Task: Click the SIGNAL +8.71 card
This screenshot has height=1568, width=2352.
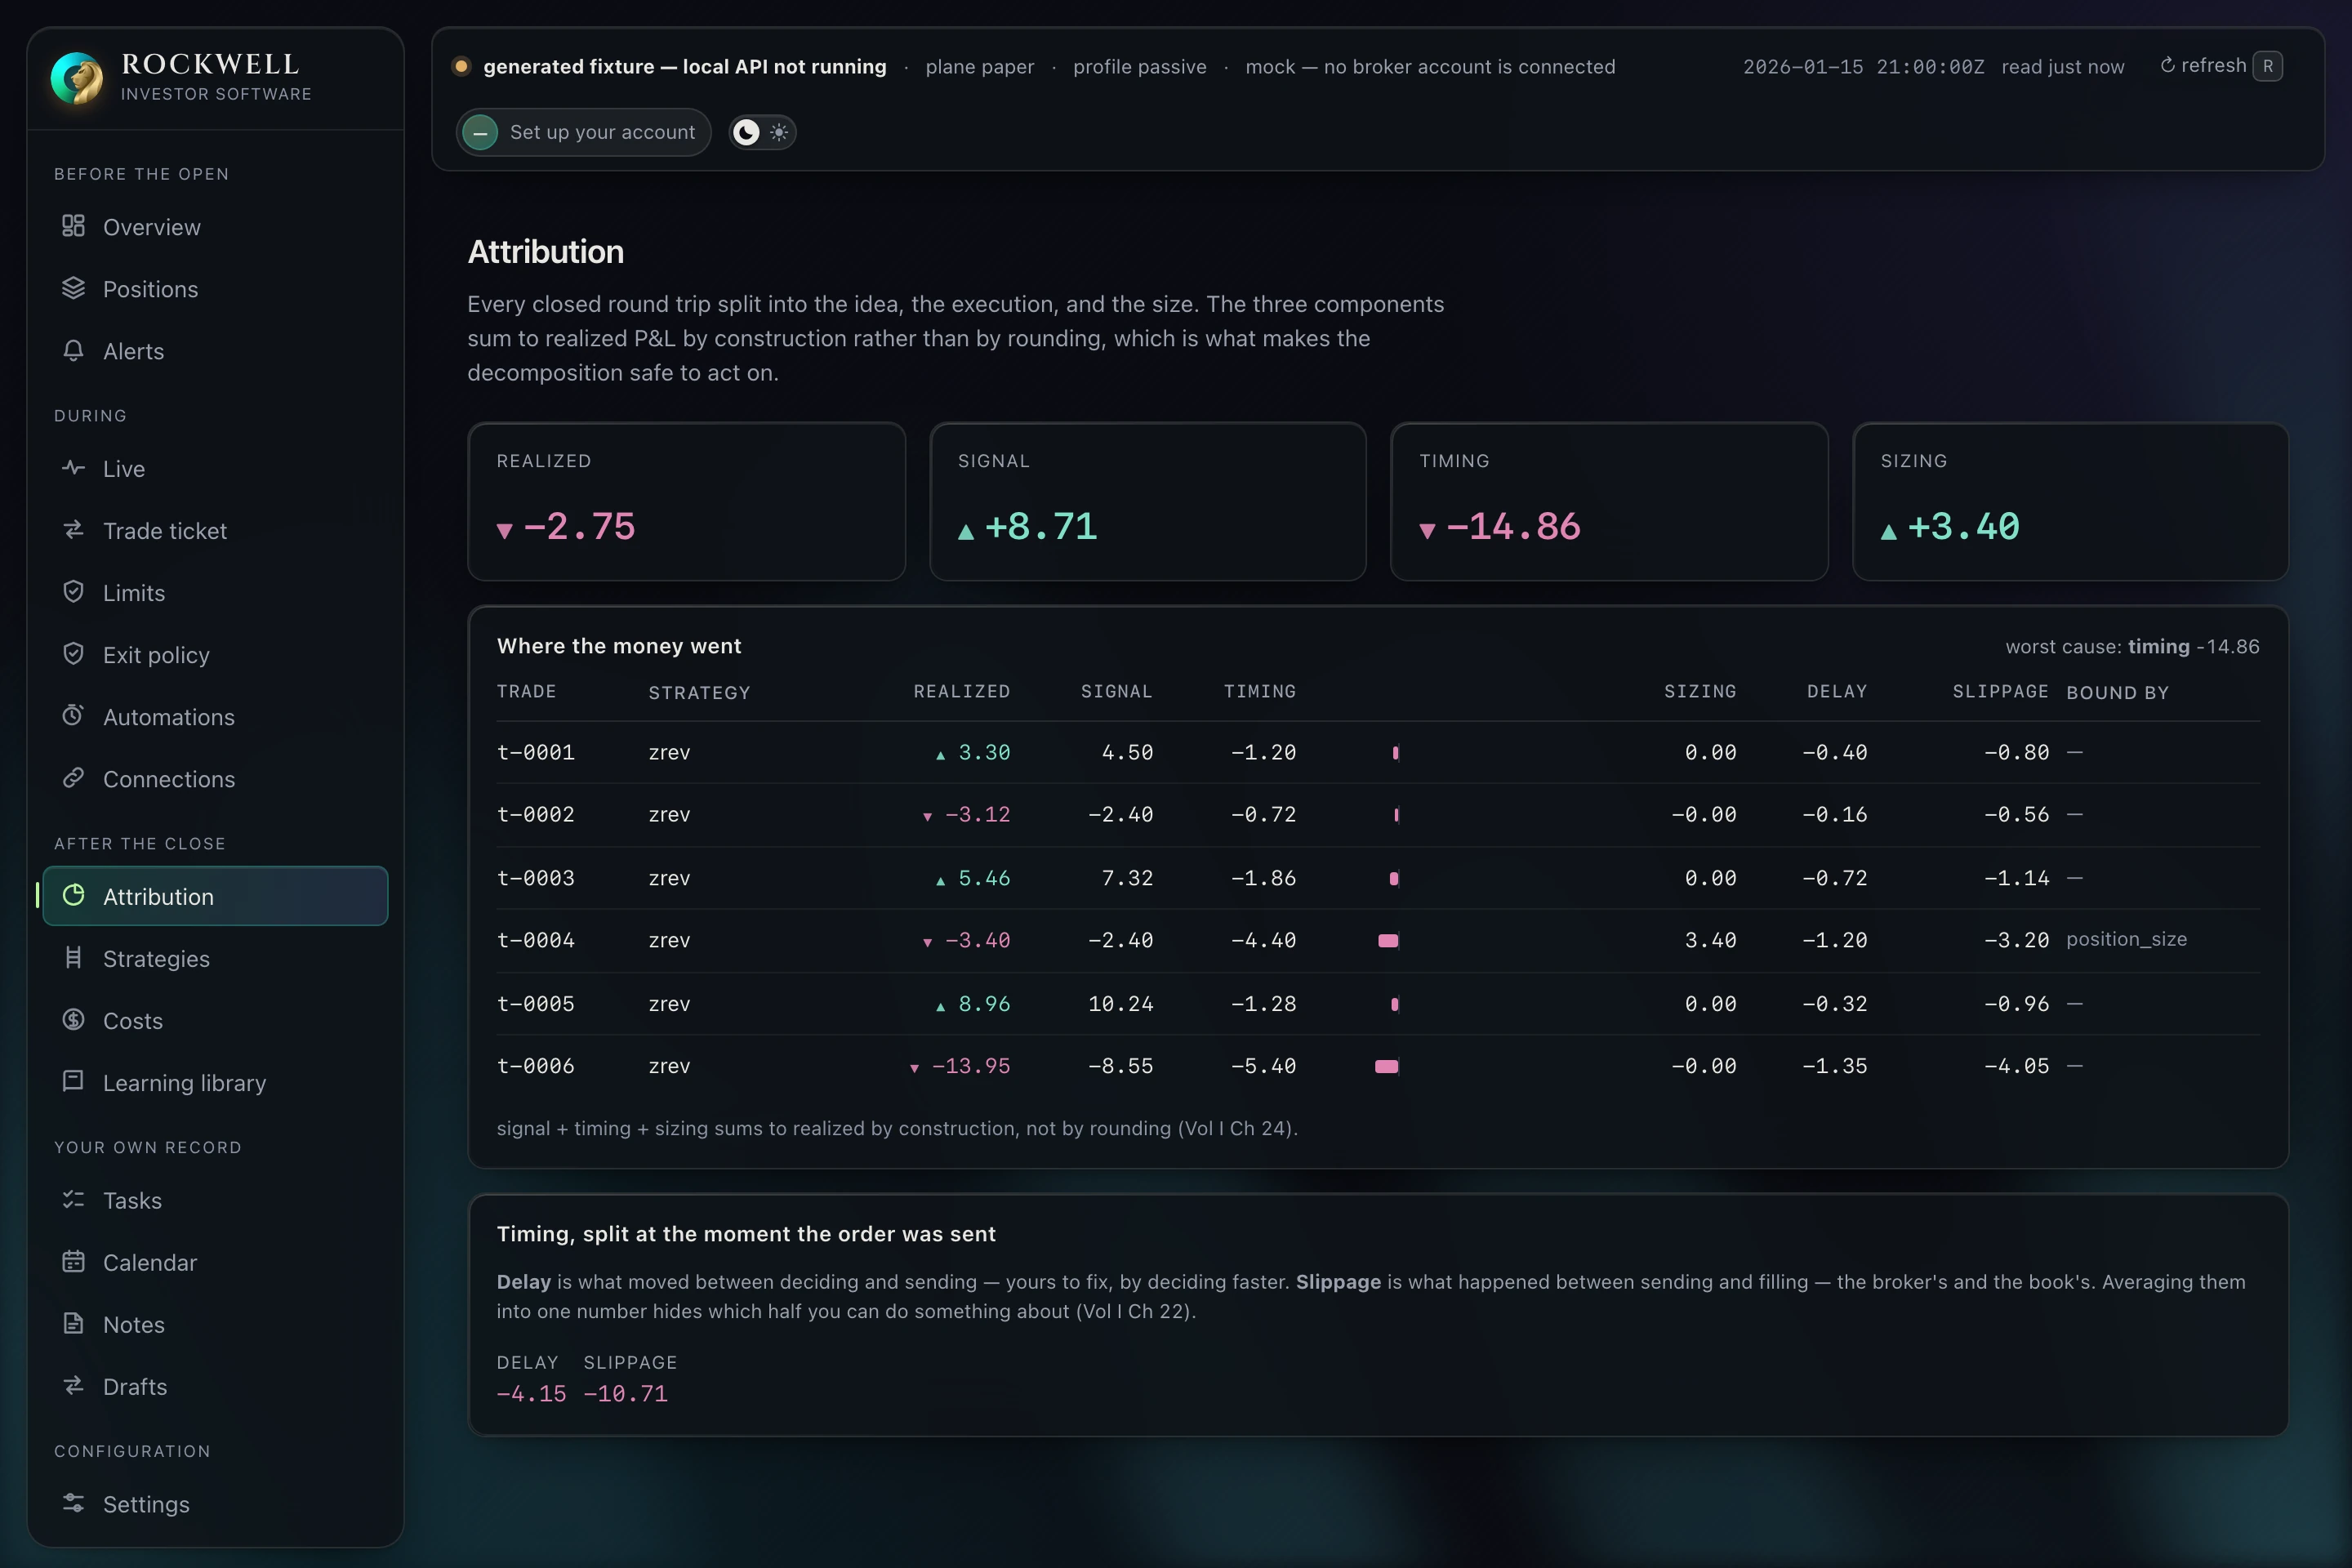Action: point(1148,501)
